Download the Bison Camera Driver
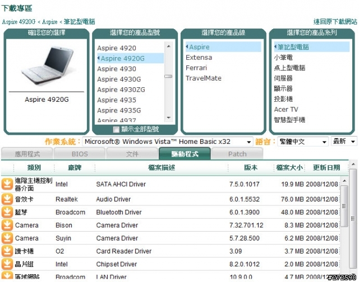The image size is (359, 282). (x=7, y=225)
